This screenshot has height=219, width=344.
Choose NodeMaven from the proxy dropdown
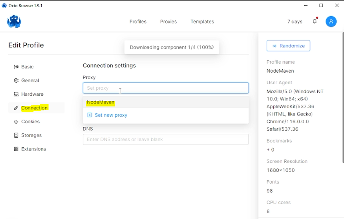[x=101, y=102]
